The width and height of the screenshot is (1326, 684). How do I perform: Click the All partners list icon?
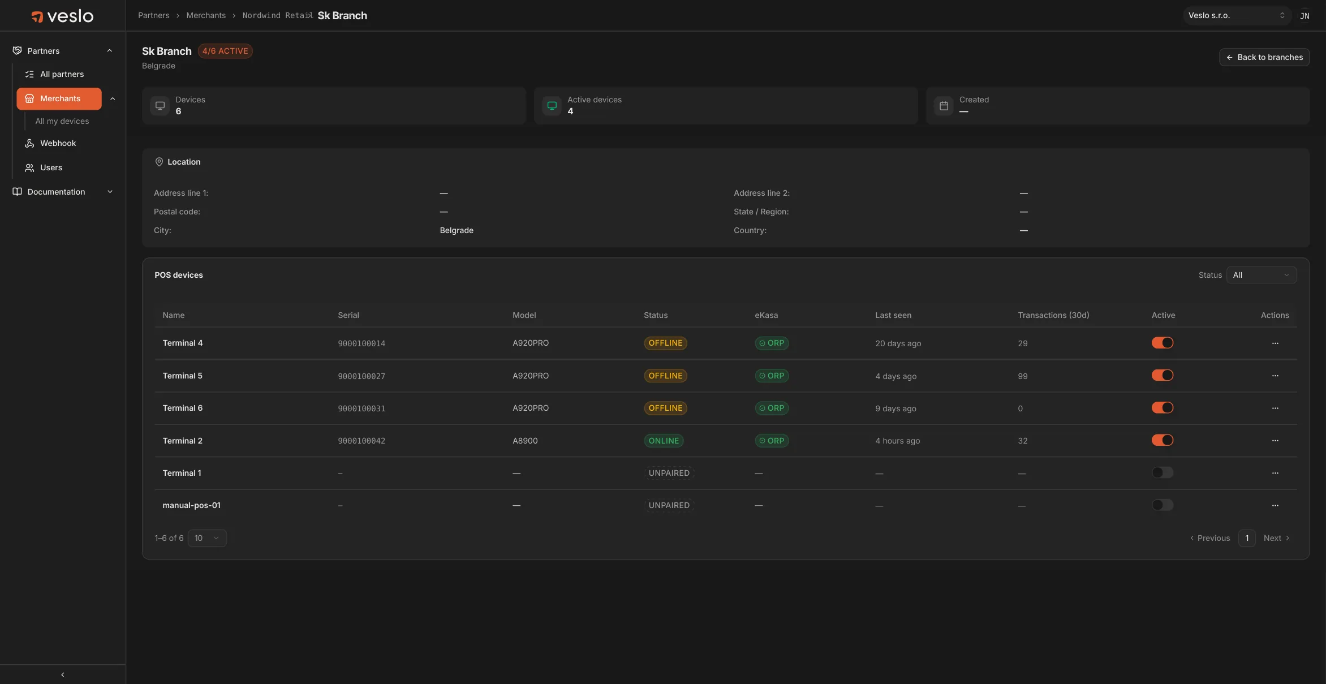[29, 74]
